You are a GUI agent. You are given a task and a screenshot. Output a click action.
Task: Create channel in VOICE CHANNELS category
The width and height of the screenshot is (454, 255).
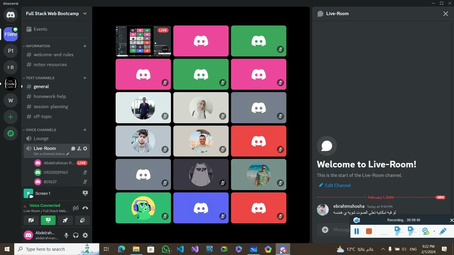tap(85, 130)
